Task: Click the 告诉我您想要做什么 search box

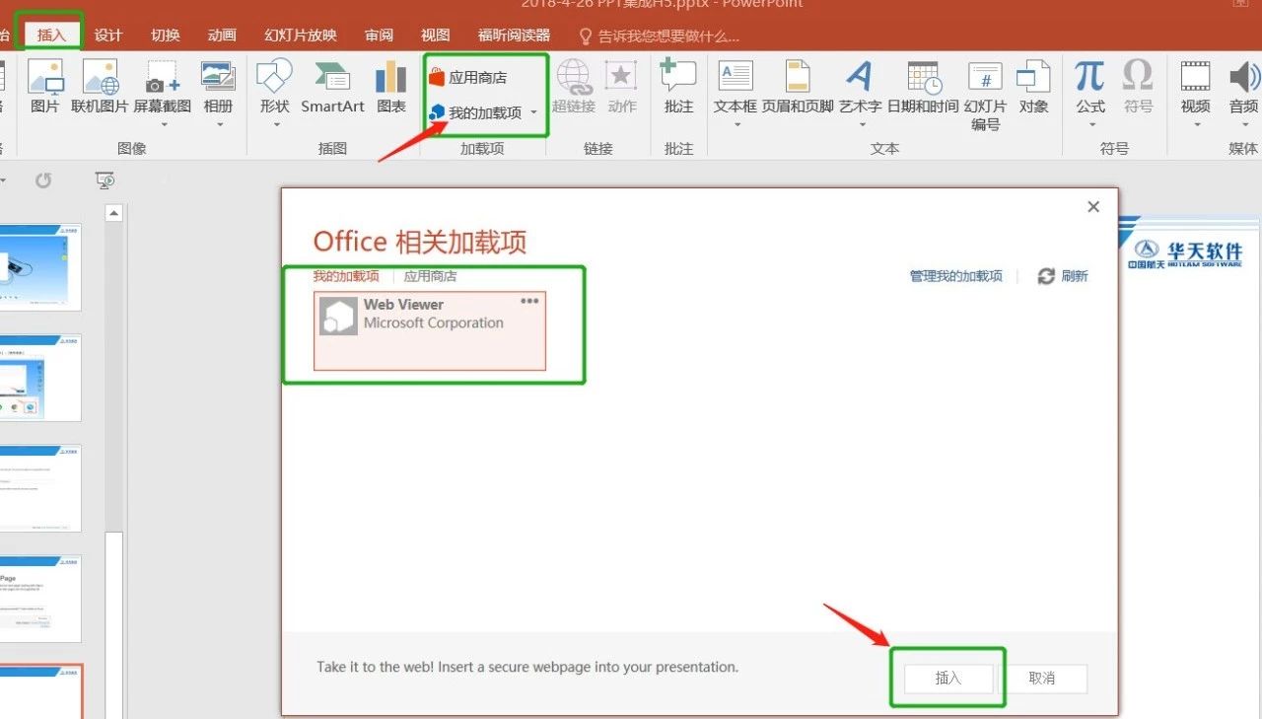Action: pos(659,36)
